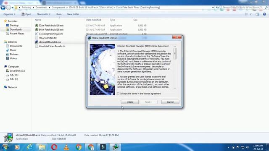
Task: Open the Organize menu
Action: pyautogui.click(x=9, y=14)
